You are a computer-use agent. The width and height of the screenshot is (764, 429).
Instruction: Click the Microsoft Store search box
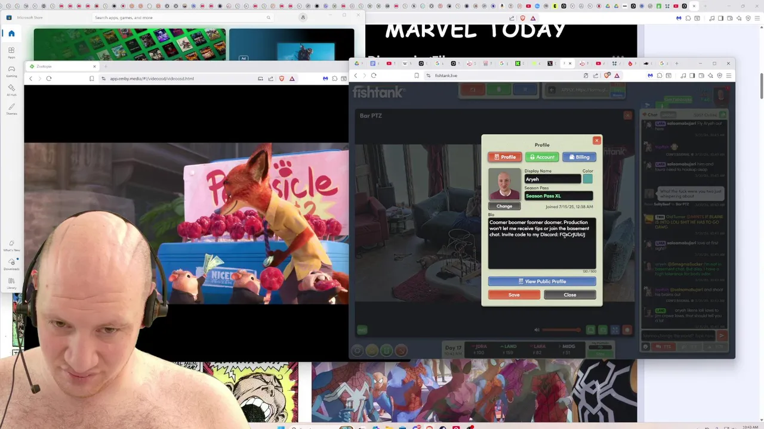click(182, 17)
